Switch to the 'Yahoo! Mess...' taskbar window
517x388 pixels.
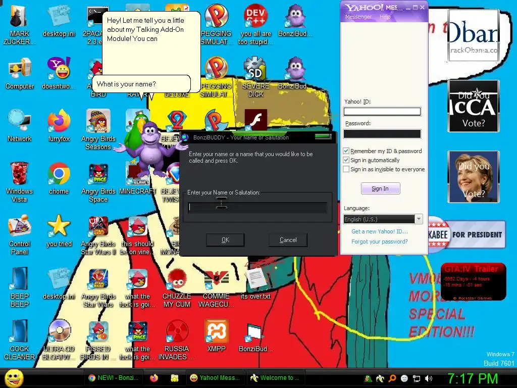pyautogui.click(x=216, y=378)
